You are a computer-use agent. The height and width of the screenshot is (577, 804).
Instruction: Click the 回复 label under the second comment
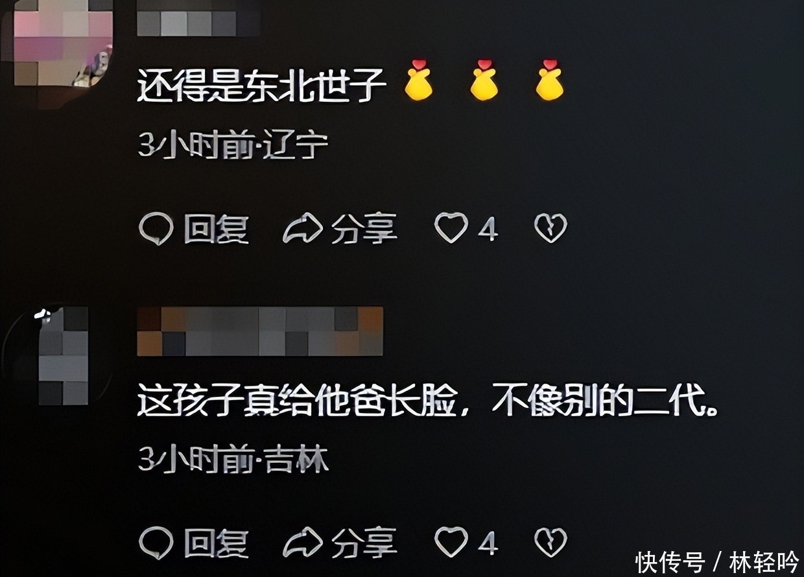click(x=216, y=543)
